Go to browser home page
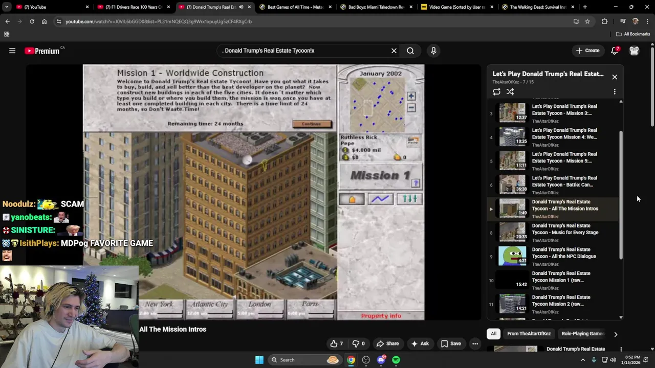The width and height of the screenshot is (655, 368). (x=44, y=21)
